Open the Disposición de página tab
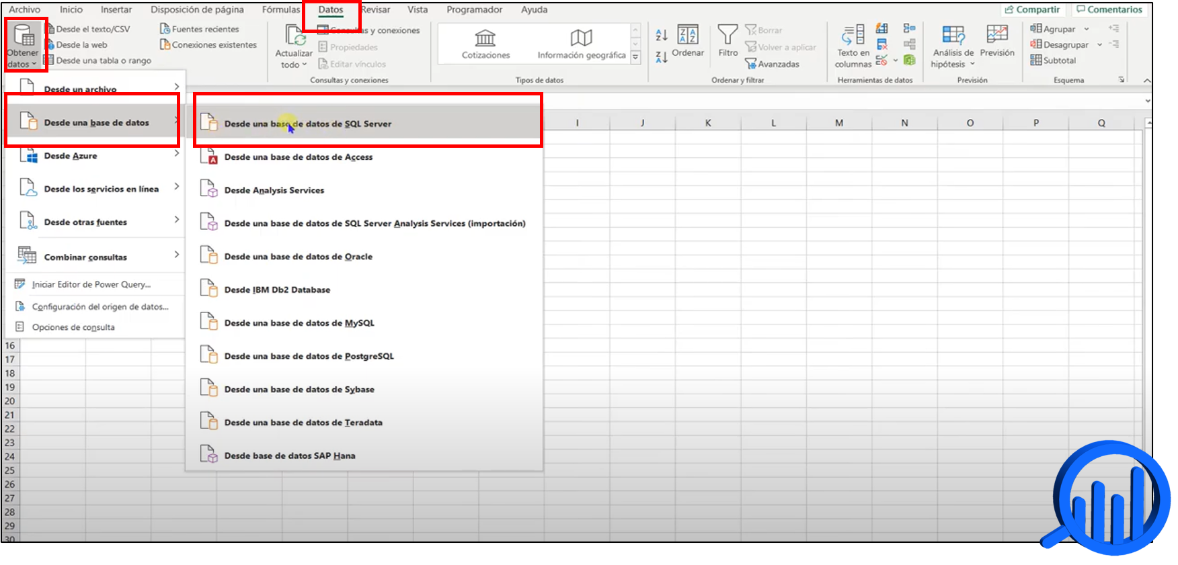The height and width of the screenshot is (565, 1178). click(x=197, y=9)
